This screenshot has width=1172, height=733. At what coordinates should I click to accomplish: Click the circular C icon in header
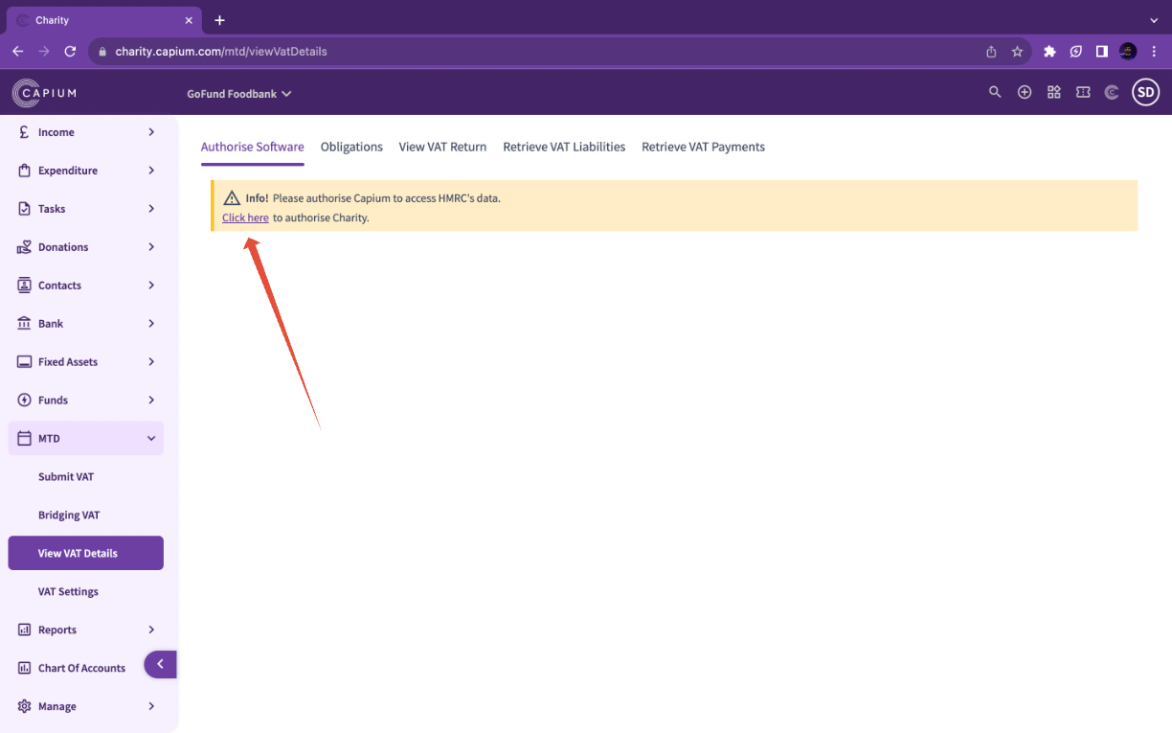click(1112, 92)
